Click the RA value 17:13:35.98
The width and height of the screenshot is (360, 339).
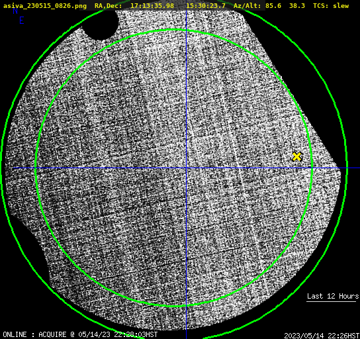tap(152, 6)
